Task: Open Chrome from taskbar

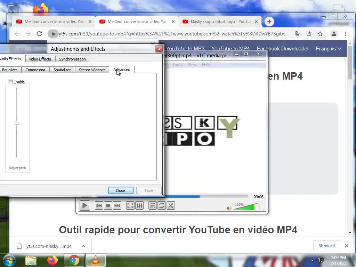Action: [x=74, y=260]
